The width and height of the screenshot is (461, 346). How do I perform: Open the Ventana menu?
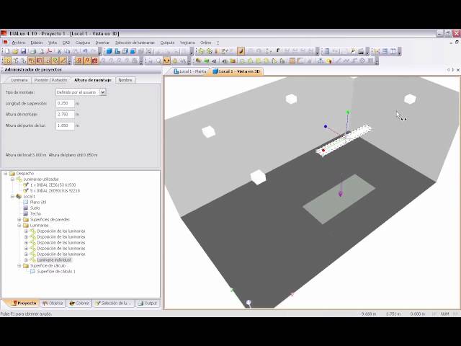click(187, 43)
